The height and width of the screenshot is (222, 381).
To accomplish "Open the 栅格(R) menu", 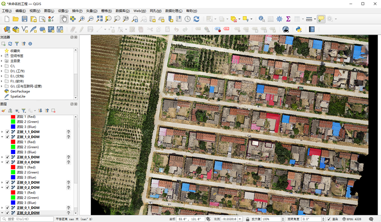I will 106,11.
